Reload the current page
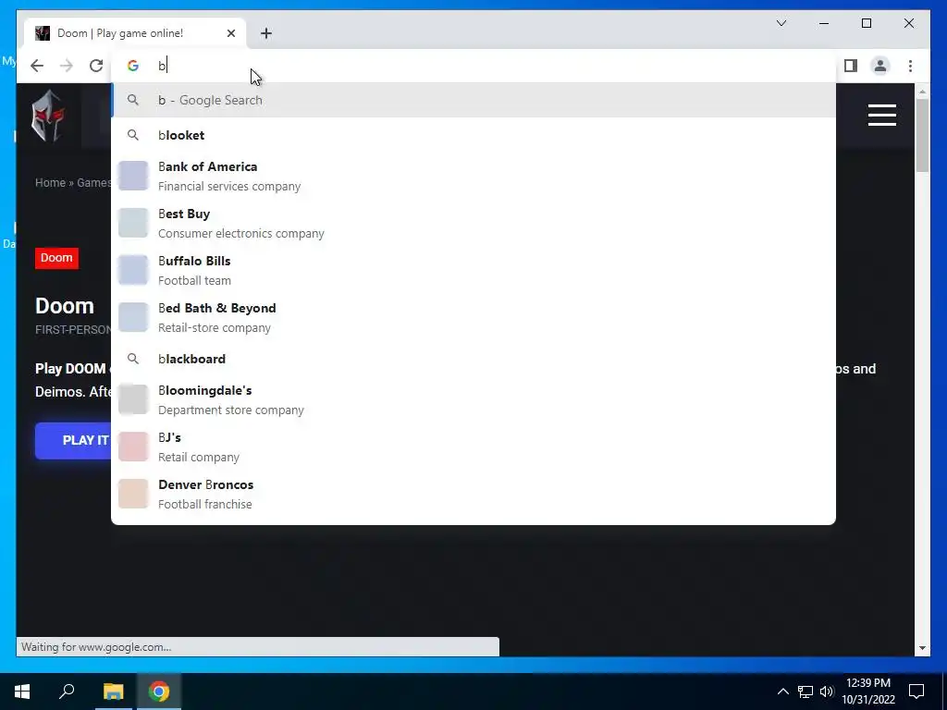The image size is (947, 710). (96, 66)
